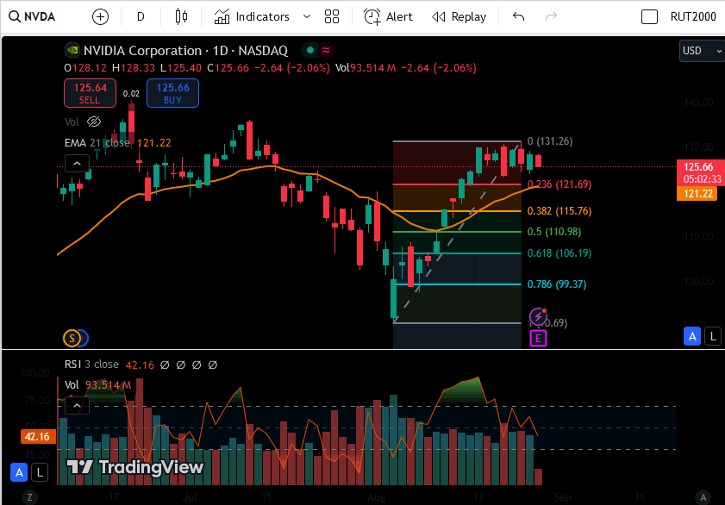
Task: Open the D timeframe interval selector
Action: coord(141,17)
